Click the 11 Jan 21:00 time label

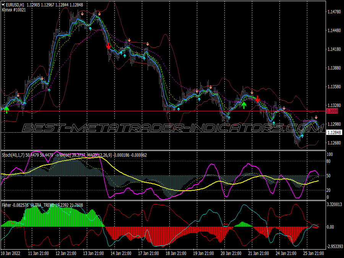pos(38,253)
